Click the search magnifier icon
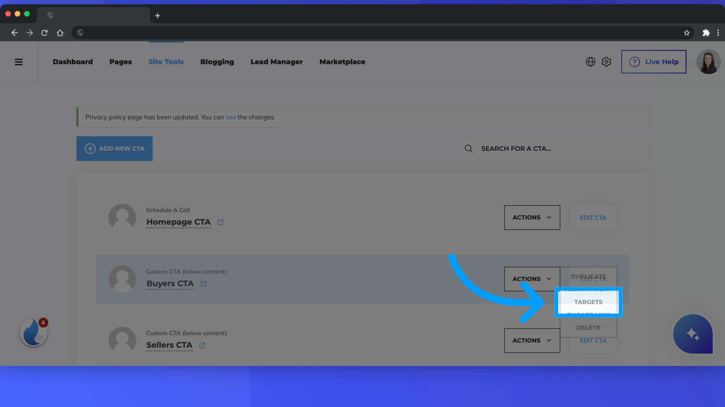 [469, 148]
